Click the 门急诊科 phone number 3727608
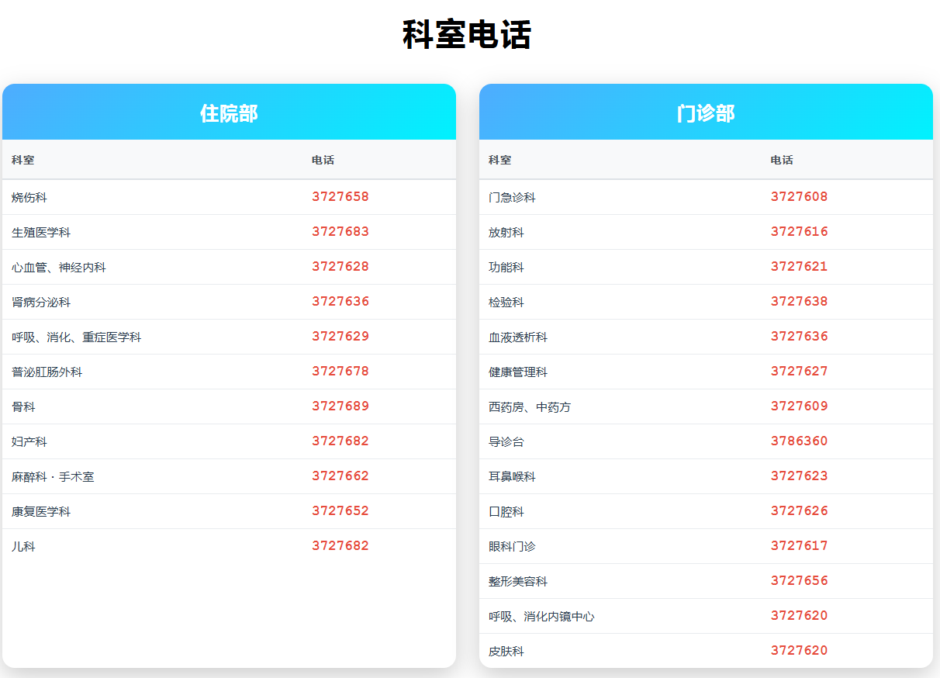The width and height of the screenshot is (940, 678). 799,197
